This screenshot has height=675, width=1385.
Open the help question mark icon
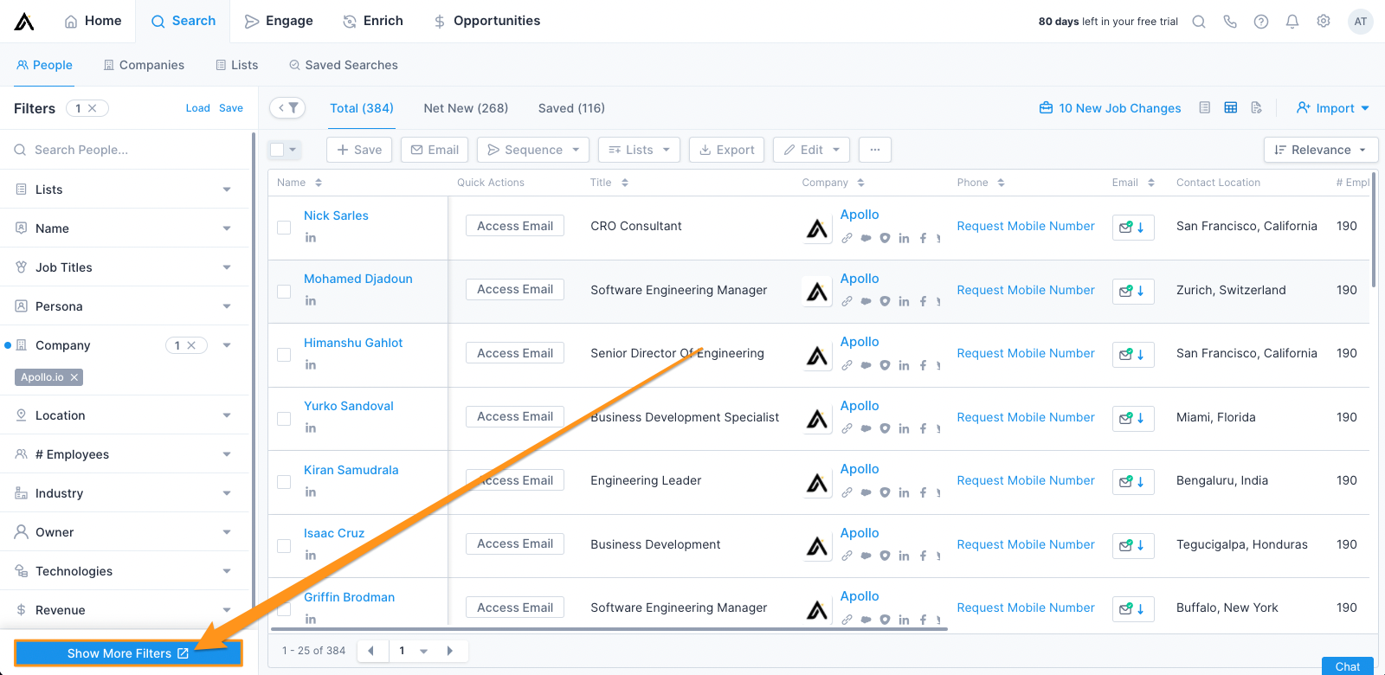point(1261,22)
